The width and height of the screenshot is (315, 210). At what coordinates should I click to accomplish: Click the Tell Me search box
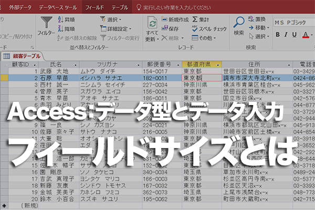tap(174, 7)
